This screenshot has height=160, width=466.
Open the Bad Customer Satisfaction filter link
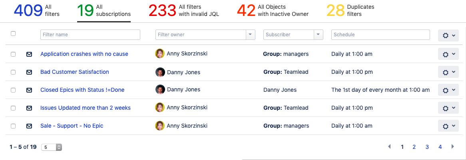click(x=75, y=72)
